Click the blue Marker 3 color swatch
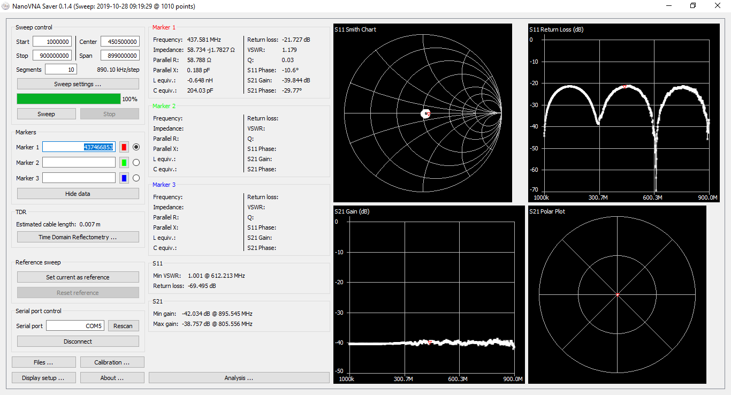Screen dimensions: 731x395 pos(124,178)
